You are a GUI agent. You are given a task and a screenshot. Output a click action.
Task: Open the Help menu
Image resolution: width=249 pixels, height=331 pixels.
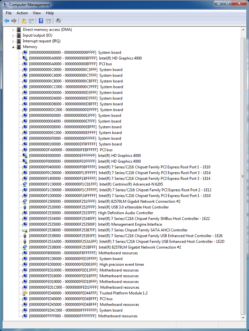pyautogui.click(x=50, y=13)
